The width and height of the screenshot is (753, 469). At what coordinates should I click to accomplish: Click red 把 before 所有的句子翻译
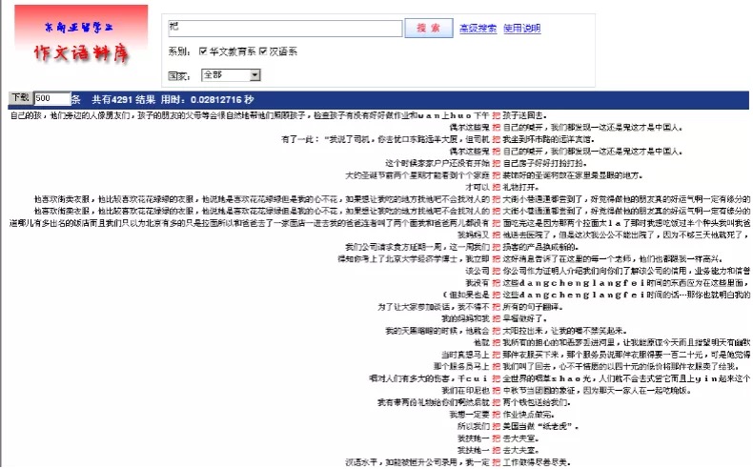point(496,307)
